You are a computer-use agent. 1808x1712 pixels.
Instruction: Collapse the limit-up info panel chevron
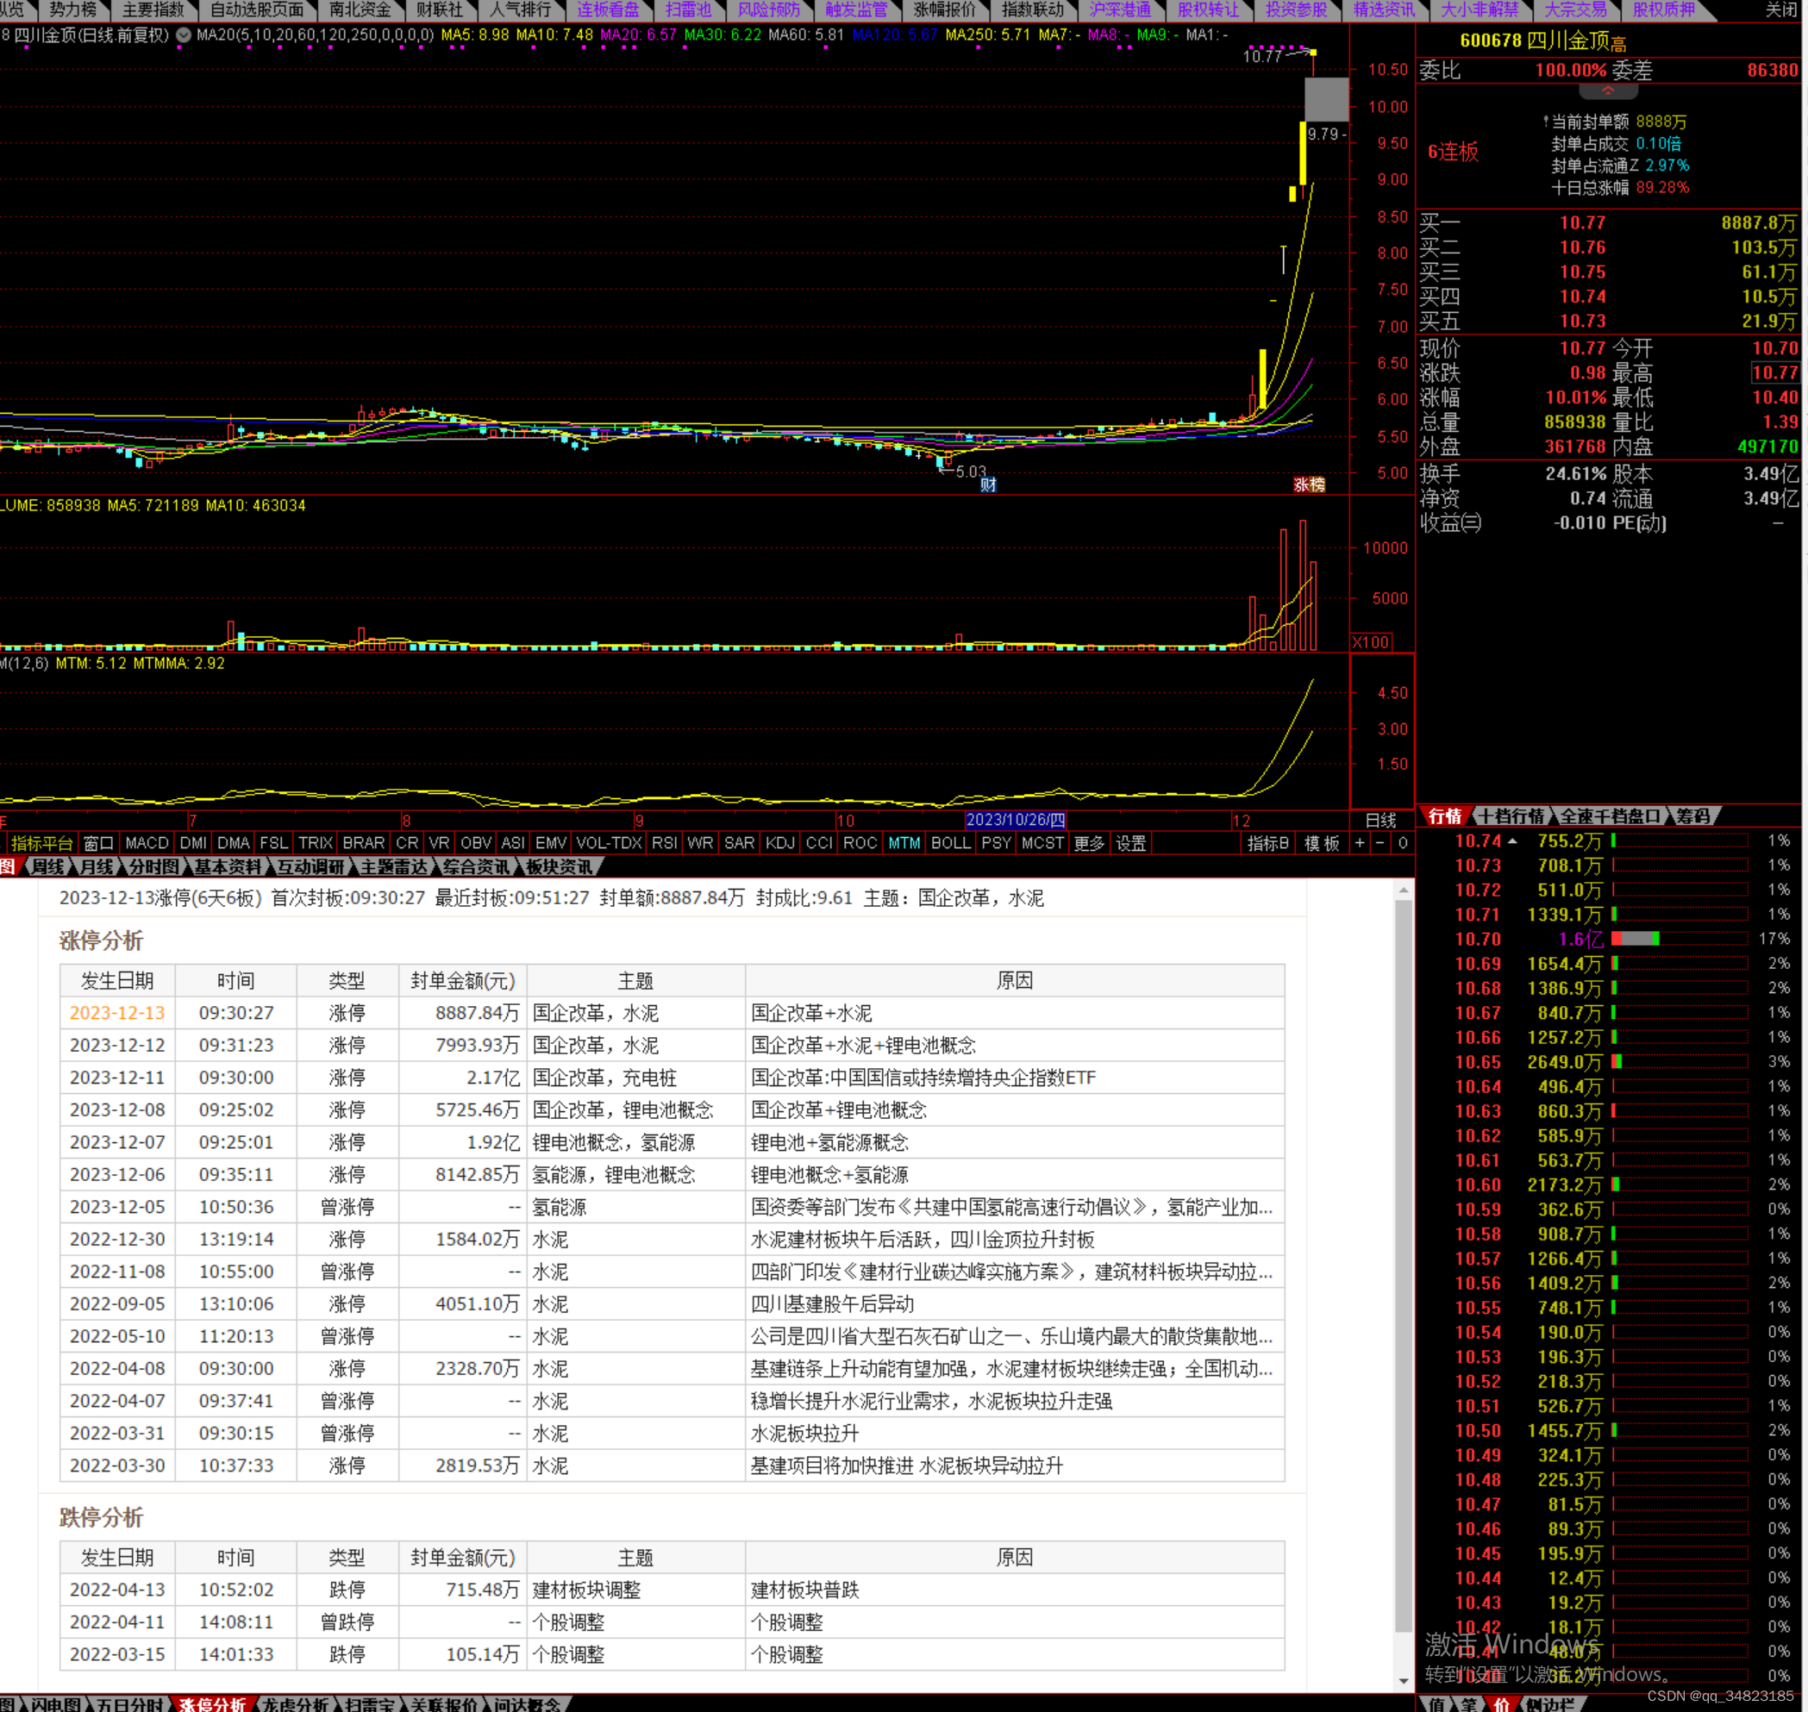(x=1607, y=91)
